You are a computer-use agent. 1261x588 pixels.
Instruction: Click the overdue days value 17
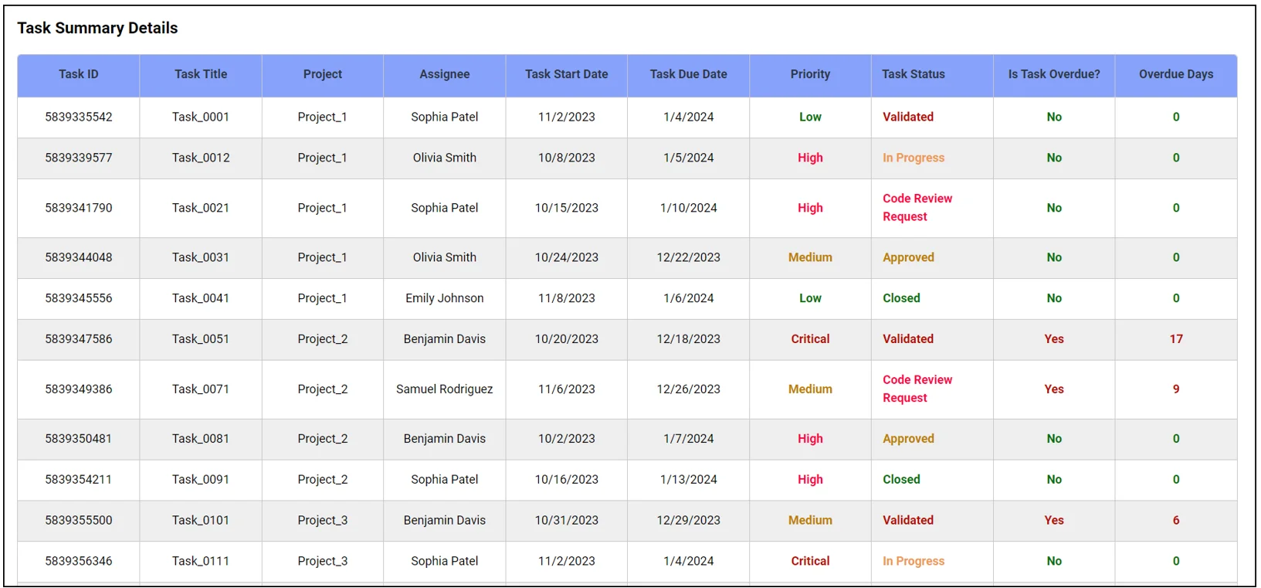click(1175, 339)
